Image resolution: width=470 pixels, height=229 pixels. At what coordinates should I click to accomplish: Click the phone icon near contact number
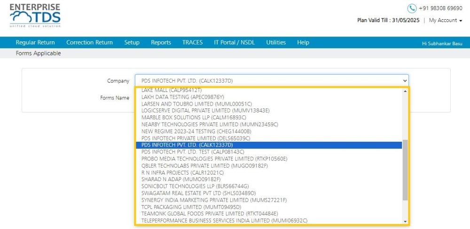coord(412,8)
